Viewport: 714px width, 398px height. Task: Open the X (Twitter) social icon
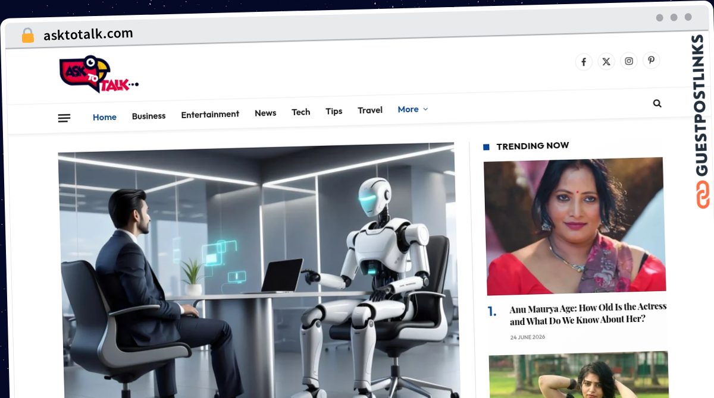coord(606,61)
